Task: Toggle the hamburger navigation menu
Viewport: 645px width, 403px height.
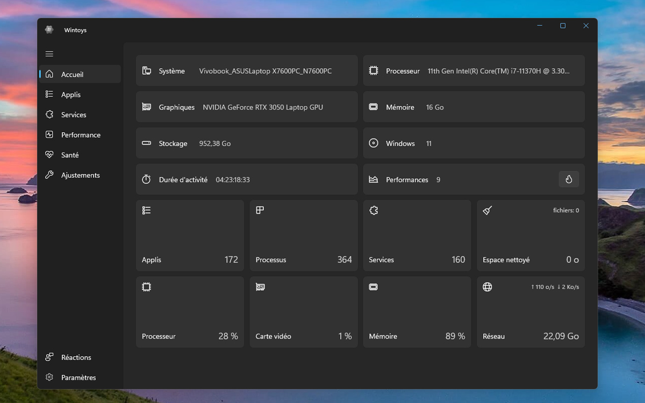Action: pyautogui.click(x=49, y=54)
